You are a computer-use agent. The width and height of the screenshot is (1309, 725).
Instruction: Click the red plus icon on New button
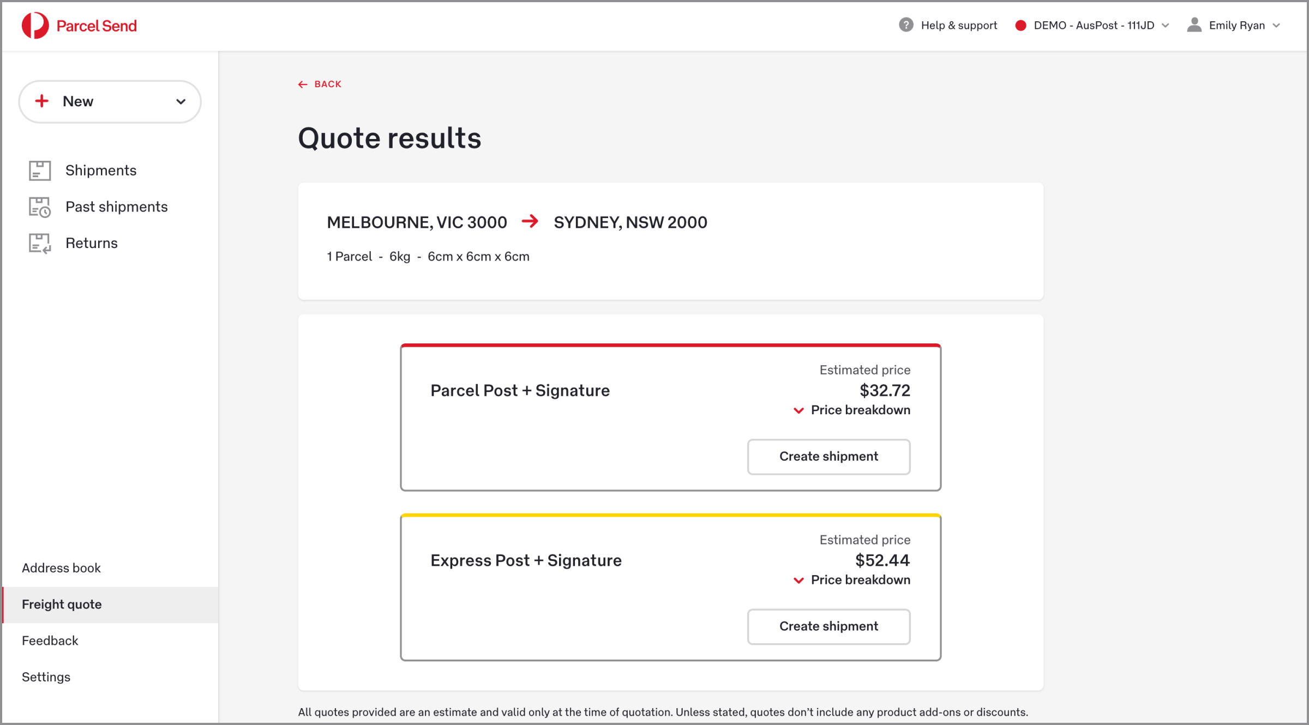[42, 101]
